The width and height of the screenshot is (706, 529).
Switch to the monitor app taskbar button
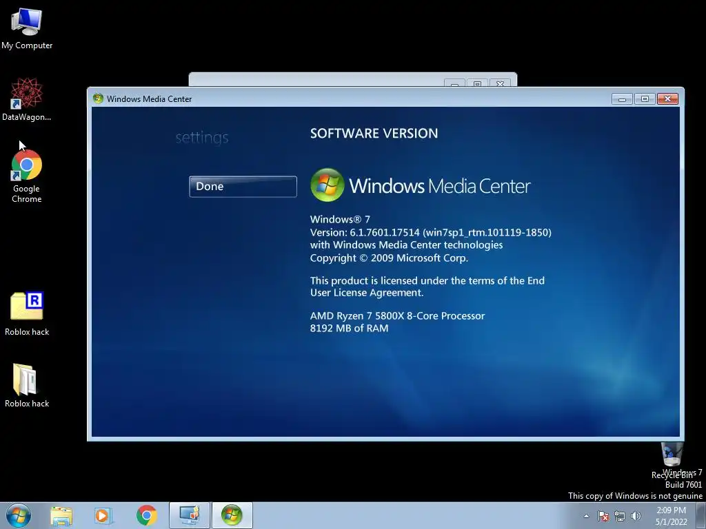click(189, 515)
